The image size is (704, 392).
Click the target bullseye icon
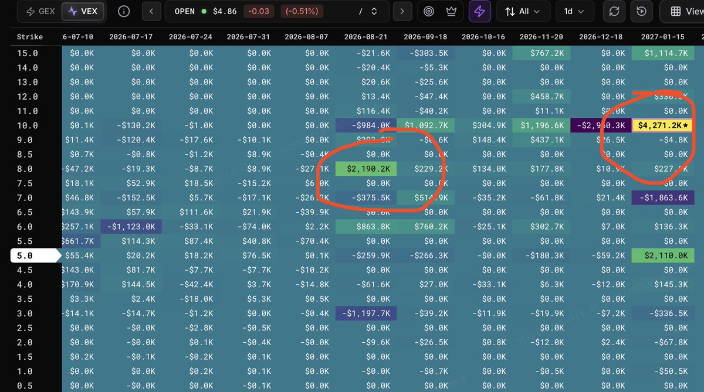[x=429, y=11]
